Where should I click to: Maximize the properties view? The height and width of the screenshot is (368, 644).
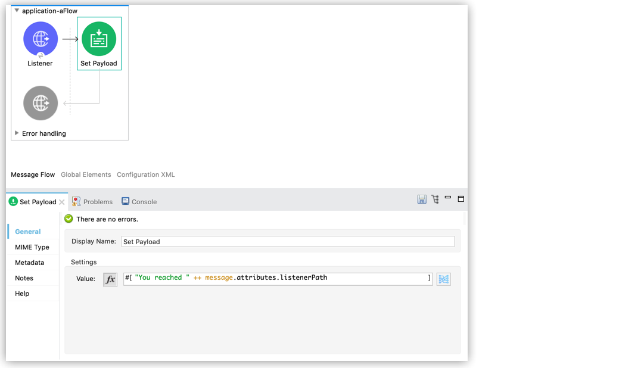point(461,199)
